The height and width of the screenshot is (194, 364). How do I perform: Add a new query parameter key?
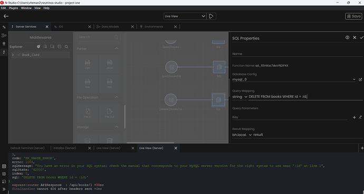pos(355,117)
